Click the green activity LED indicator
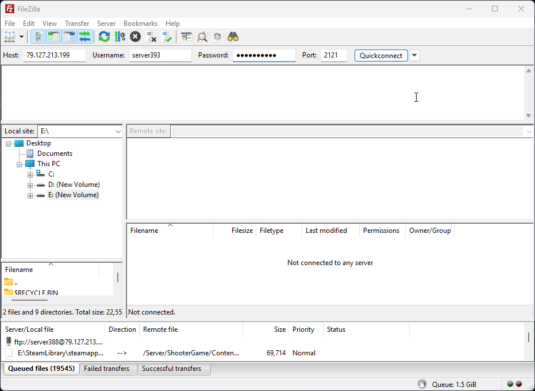Image resolution: width=535 pixels, height=391 pixels. 510,384
